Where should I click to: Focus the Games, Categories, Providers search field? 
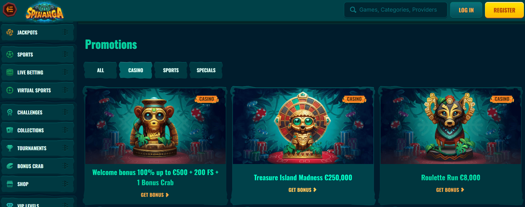[x=396, y=10]
